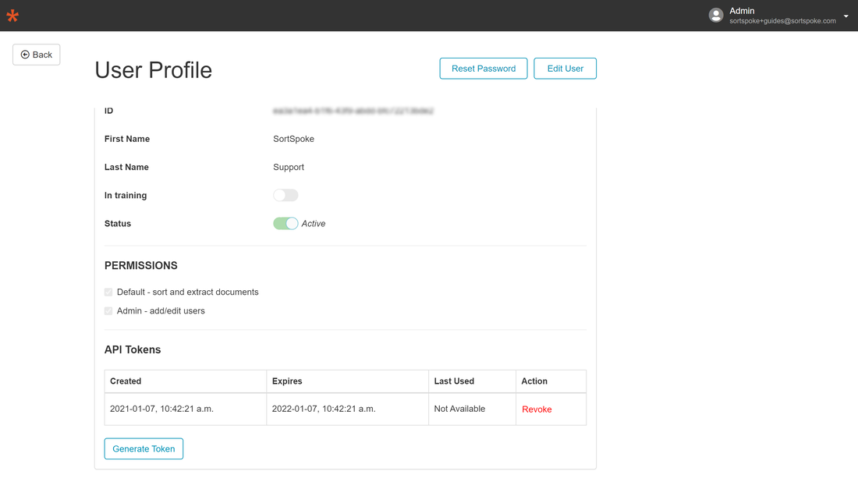
Task: Click the Expires column header
Action: click(347, 381)
